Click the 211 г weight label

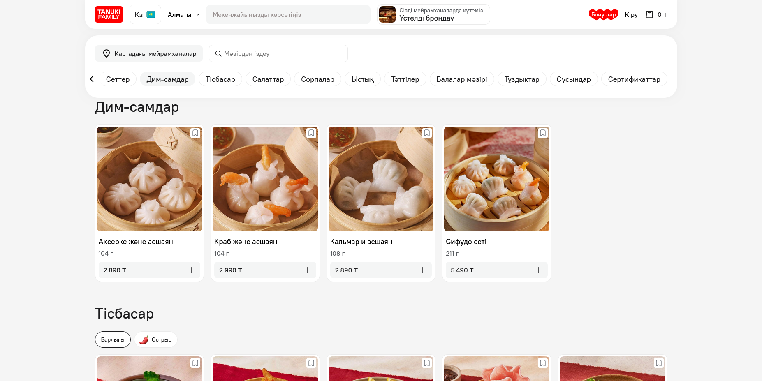452,254
